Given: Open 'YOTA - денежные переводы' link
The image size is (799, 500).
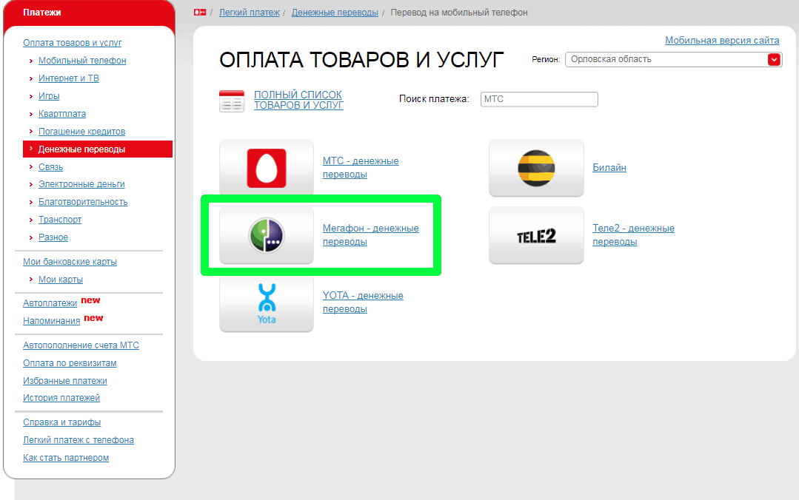Looking at the screenshot, I should point(363,302).
